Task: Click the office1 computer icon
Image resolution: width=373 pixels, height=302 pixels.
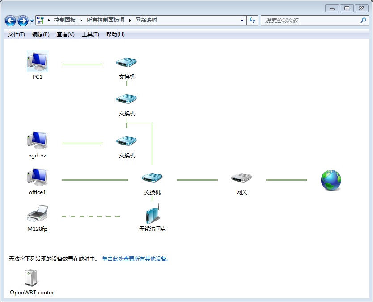Action: 38,178
